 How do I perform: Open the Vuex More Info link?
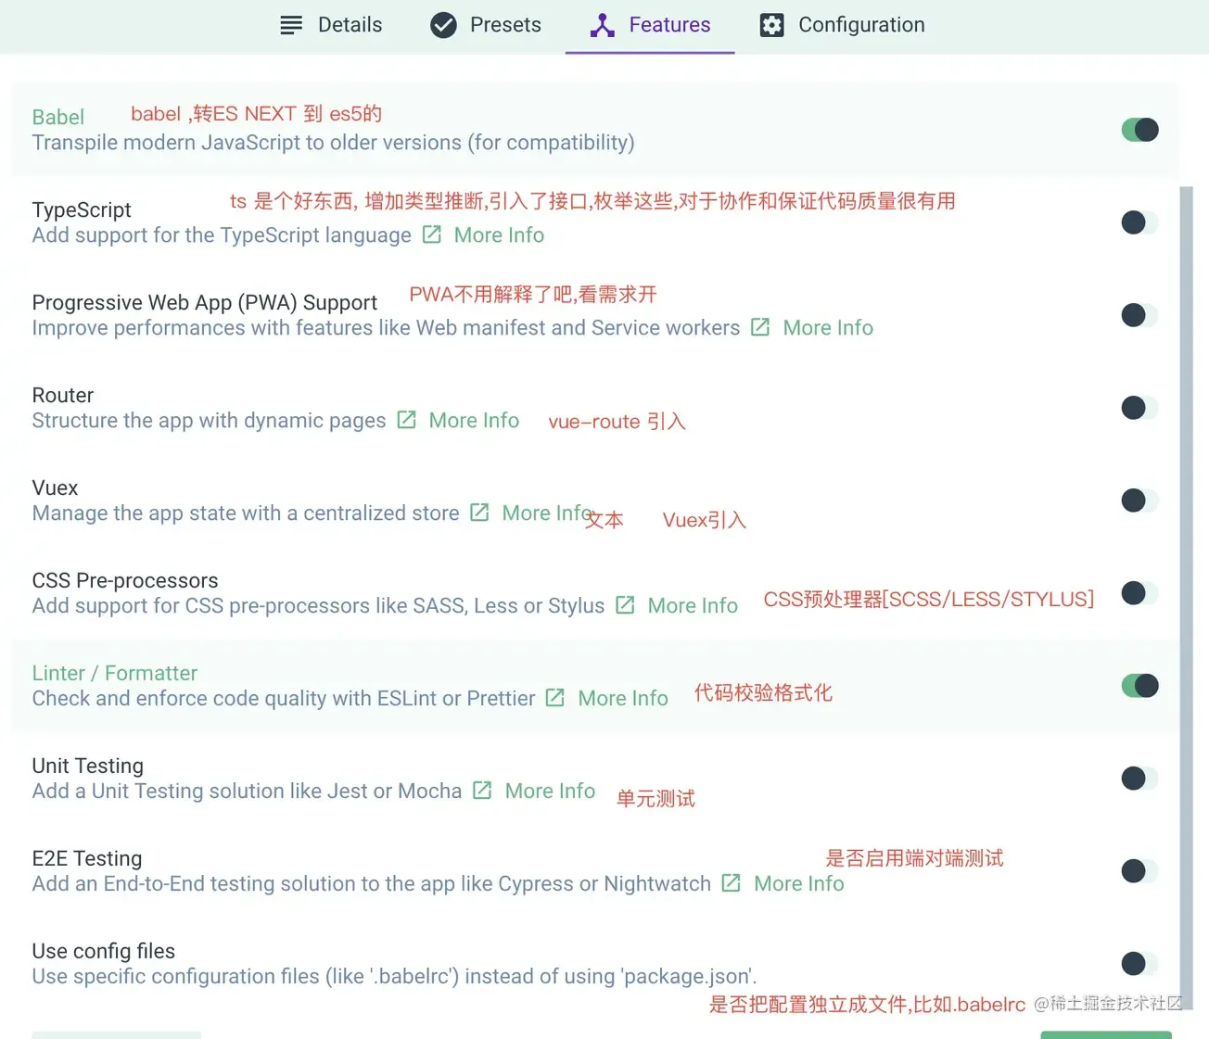pos(532,513)
